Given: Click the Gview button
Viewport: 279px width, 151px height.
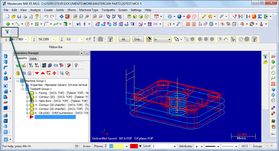Looking at the screenshot, I should (87, 146).
